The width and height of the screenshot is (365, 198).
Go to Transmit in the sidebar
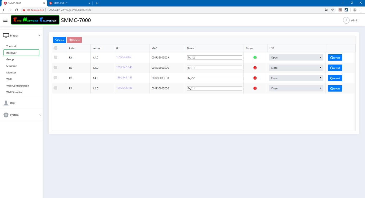(x=12, y=46)
